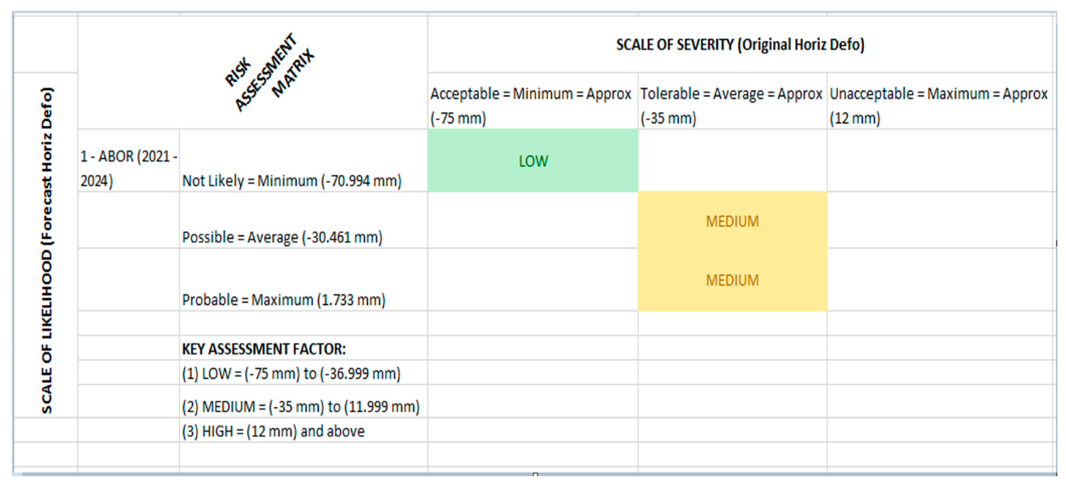Image resolution: width=1066 pixels, height=485 pixels.
Task: Click the (2) MEDIUM range definition cell
Action: [300, 406]
